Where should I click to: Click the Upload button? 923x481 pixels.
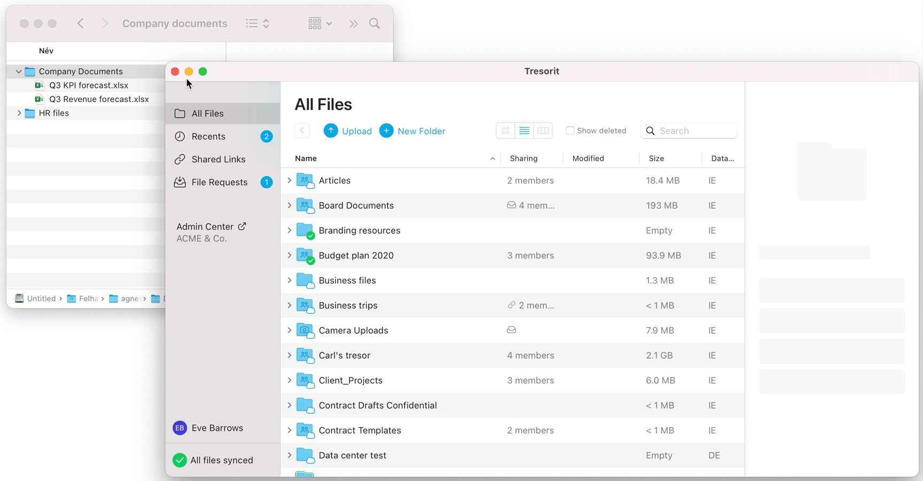(x=348, y=131)
